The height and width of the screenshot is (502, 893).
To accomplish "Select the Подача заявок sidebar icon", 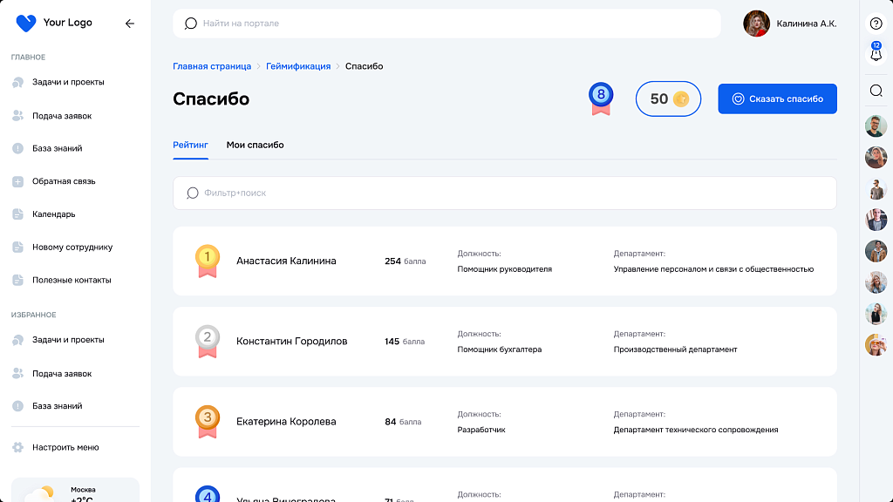I will tap(19, 115).
